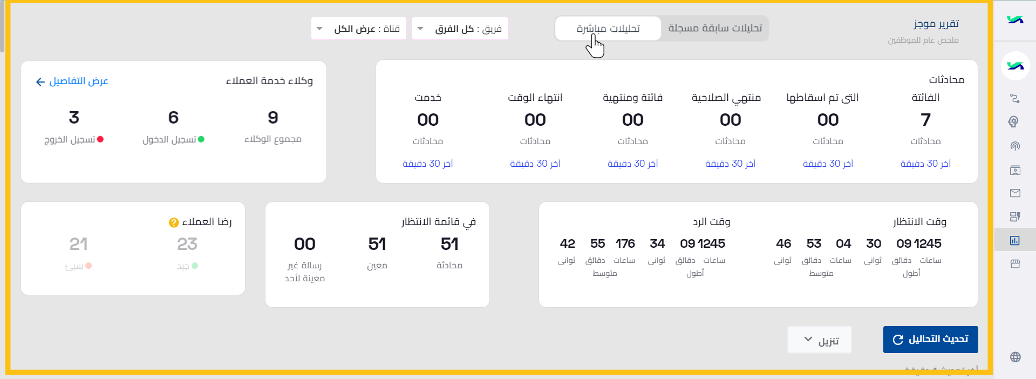
Task: Open the store icon in sidebar
Action: (x=1015, y=264)
